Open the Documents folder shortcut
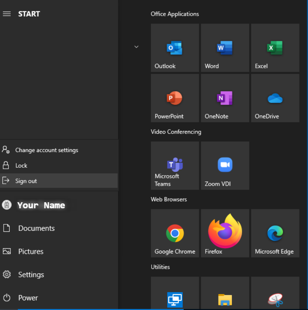 36,228
